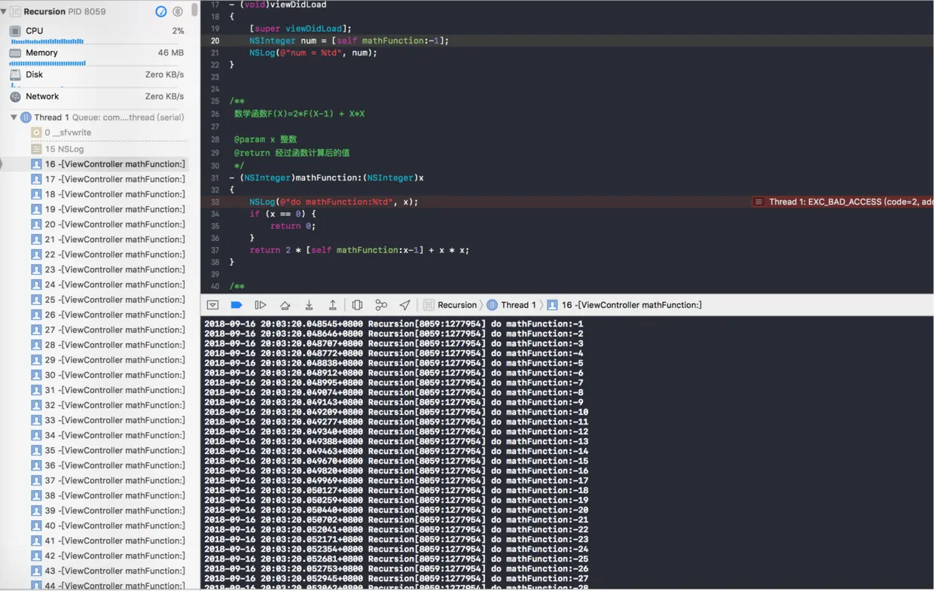Image resolution: width=934 pixels, height=591 pixels.
Task: Continue program execution in debug bar
Action: (x=261, y=305)
